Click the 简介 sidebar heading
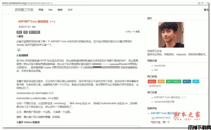The height and width of the screenshot is (130, 211). pos(150,18)
